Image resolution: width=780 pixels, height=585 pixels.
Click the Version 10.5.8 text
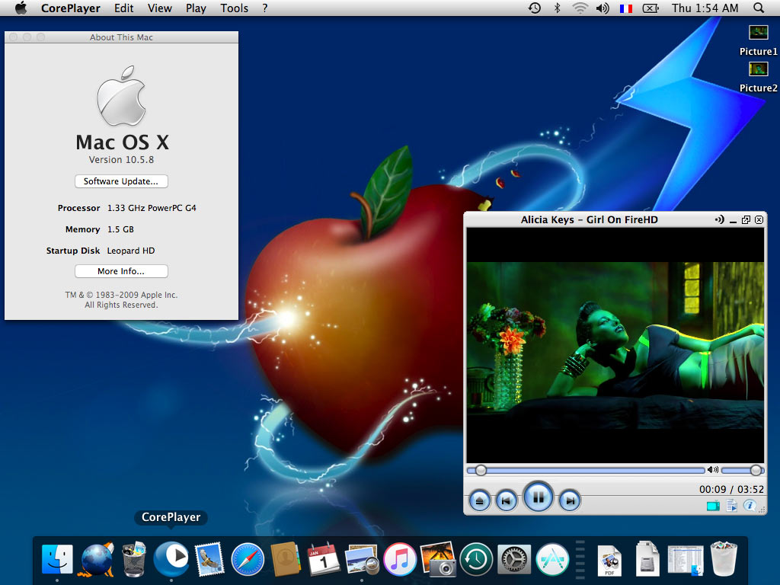(x=121, y=160)
